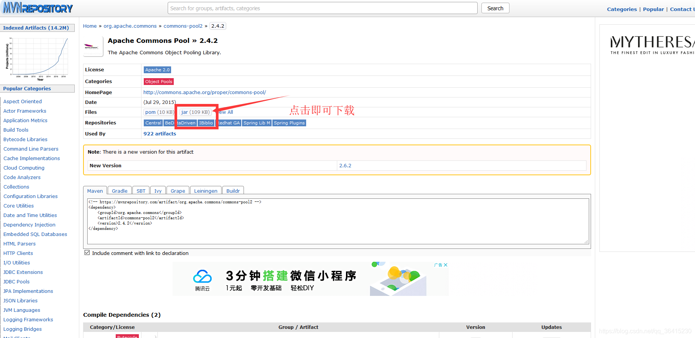
Task: Open Collections category
Action: [16, 187]
